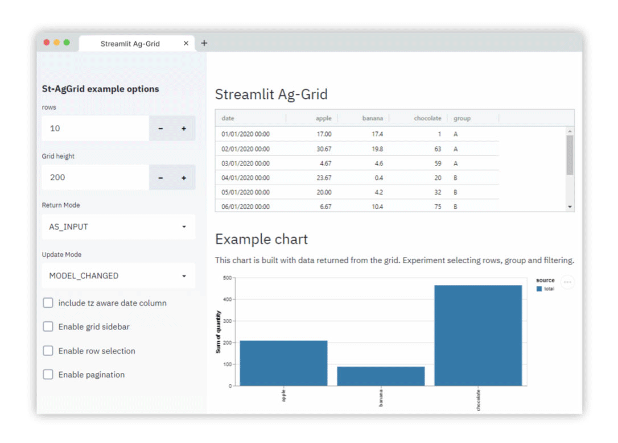The image size is (618, 443).
Task: Click the banana bar in the chart
Action: point(381,376)
